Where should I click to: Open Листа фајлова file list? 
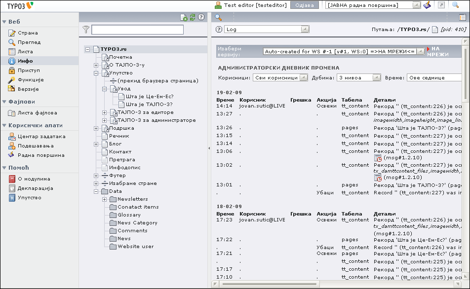pyautogui.click(x=37, y=113)
